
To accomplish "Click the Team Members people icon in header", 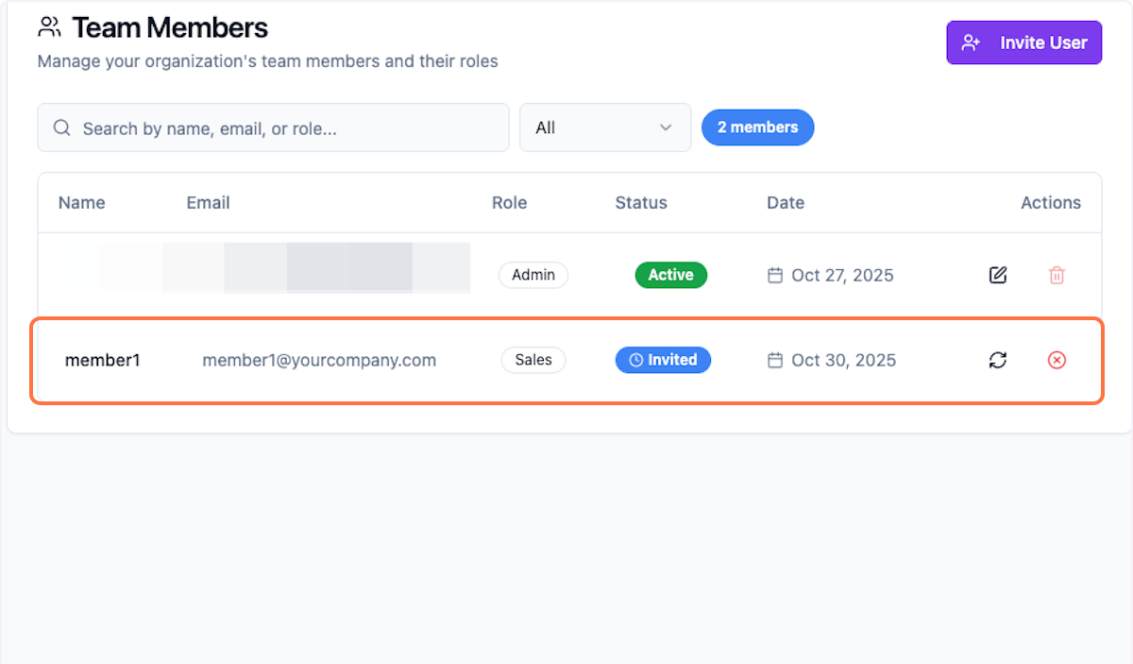I will tap(50, 26).
